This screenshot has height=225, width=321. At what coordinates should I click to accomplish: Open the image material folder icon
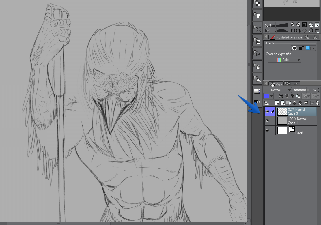[x=257, y=41]
